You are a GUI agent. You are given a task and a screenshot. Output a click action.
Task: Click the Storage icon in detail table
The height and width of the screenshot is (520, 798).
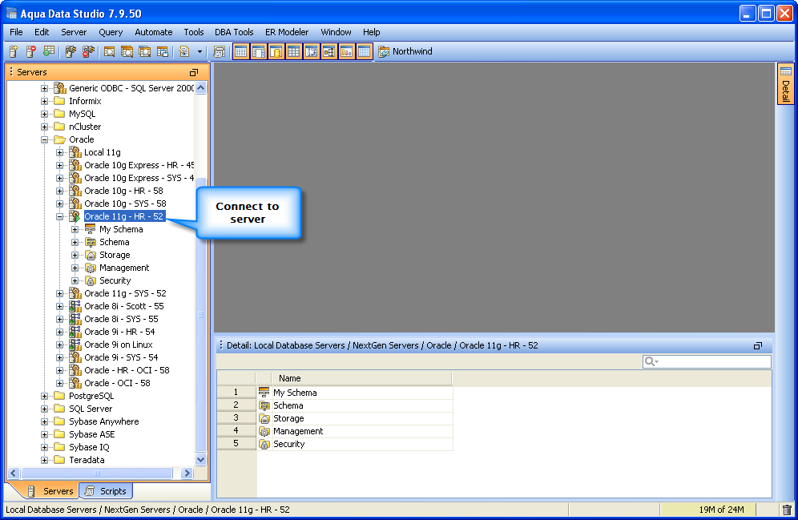pos(264,418)
